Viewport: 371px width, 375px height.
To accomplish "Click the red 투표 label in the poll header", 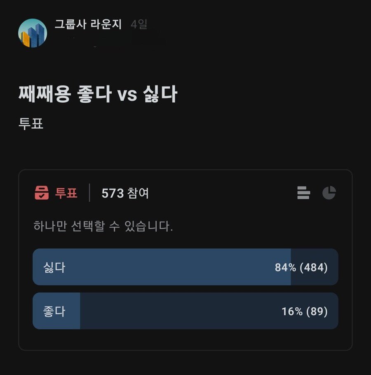I will coord(66,193).
